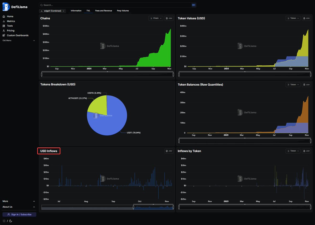This screenshot has width=315, height=225.
Task: Click left handle of USD Inflows zoom slider
Action: coord(133,207)
